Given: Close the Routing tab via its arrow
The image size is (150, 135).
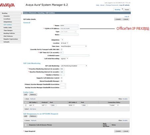Looking at the screenshot, I should 122,9.
